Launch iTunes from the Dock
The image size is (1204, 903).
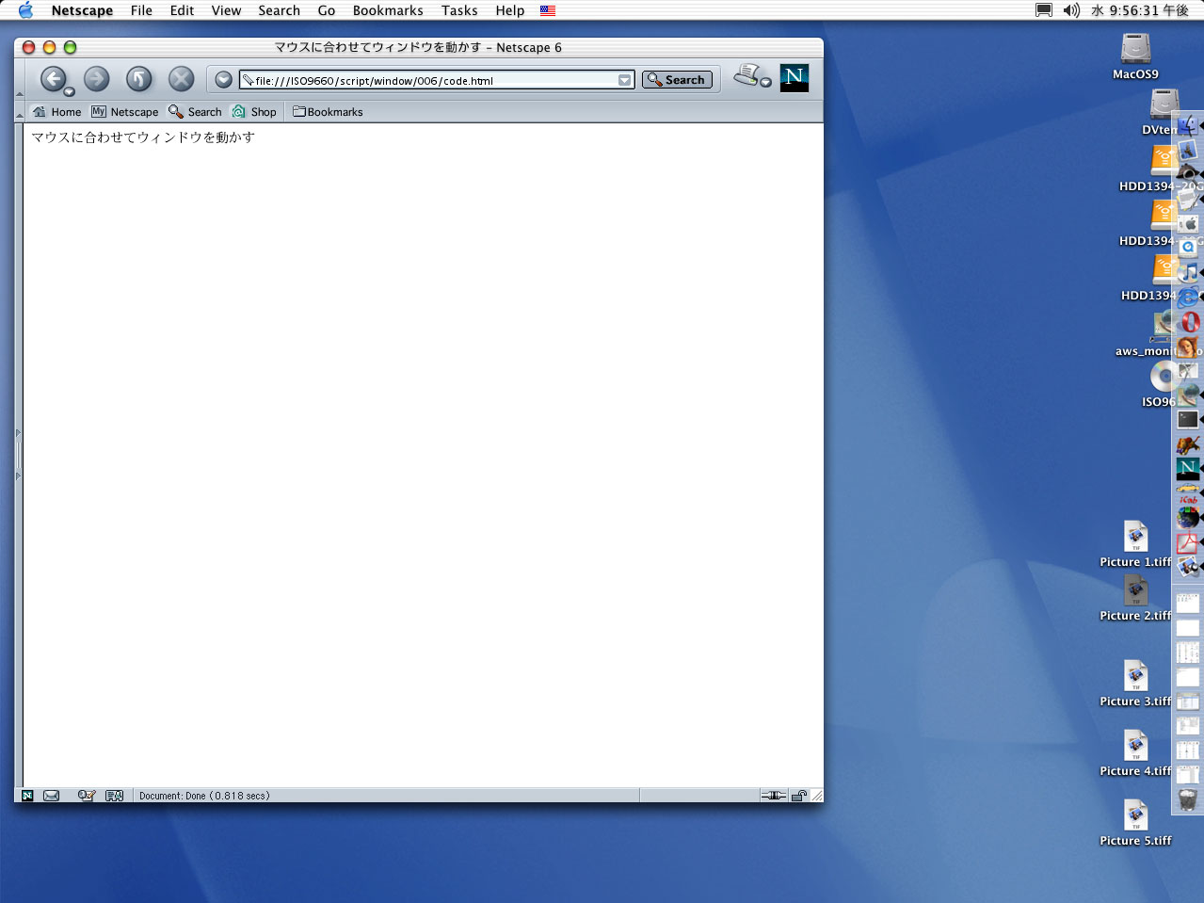click(1188, 272)
